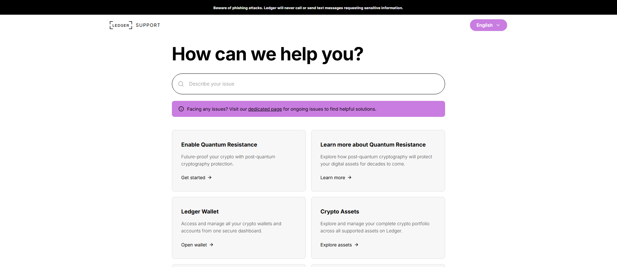This screenshot has width=617, height=267.
Task: Click the info icon in the purple banner
Action: click(x=181, y=109)
